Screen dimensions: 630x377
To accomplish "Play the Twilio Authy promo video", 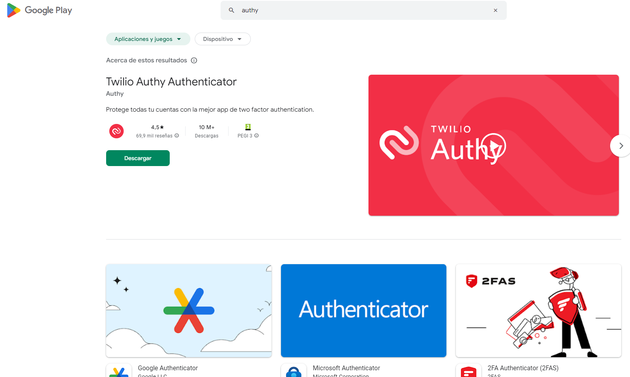I will point(493,146).
